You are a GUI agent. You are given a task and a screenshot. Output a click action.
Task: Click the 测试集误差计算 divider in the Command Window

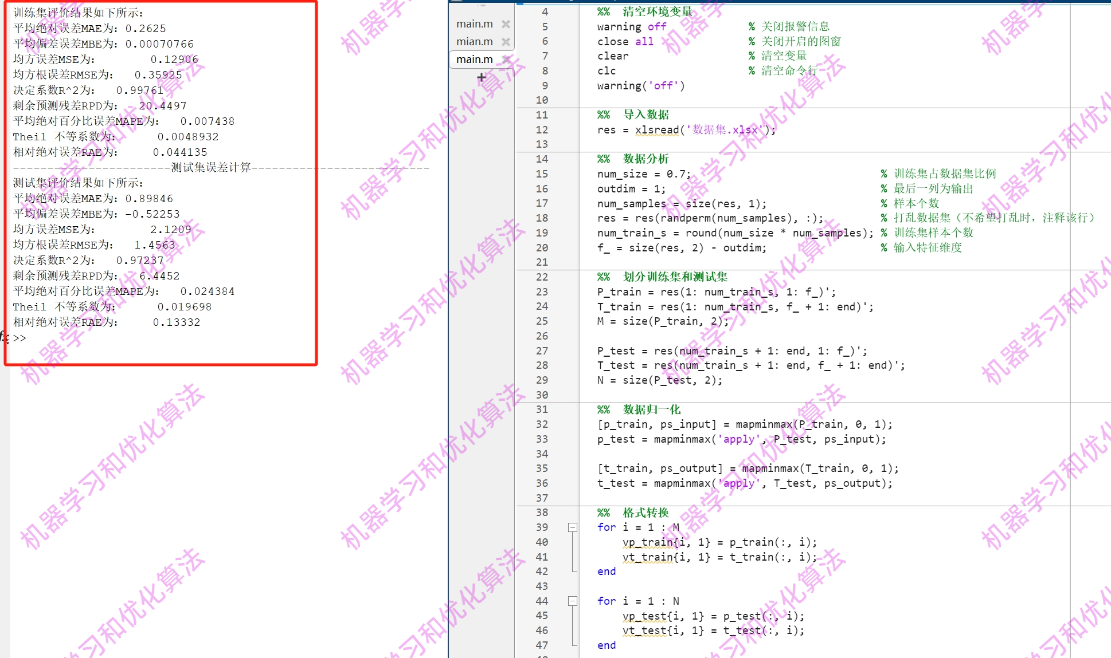(211, 167)
